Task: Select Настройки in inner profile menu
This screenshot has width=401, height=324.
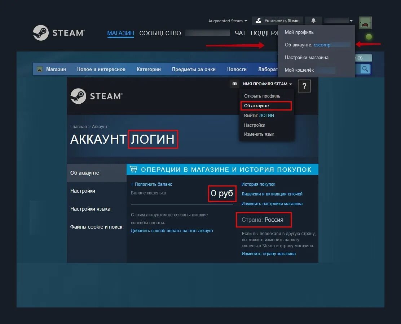Action: pos(255,125)
